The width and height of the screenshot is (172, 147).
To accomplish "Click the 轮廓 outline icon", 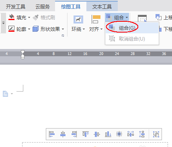I will (11, 29).
